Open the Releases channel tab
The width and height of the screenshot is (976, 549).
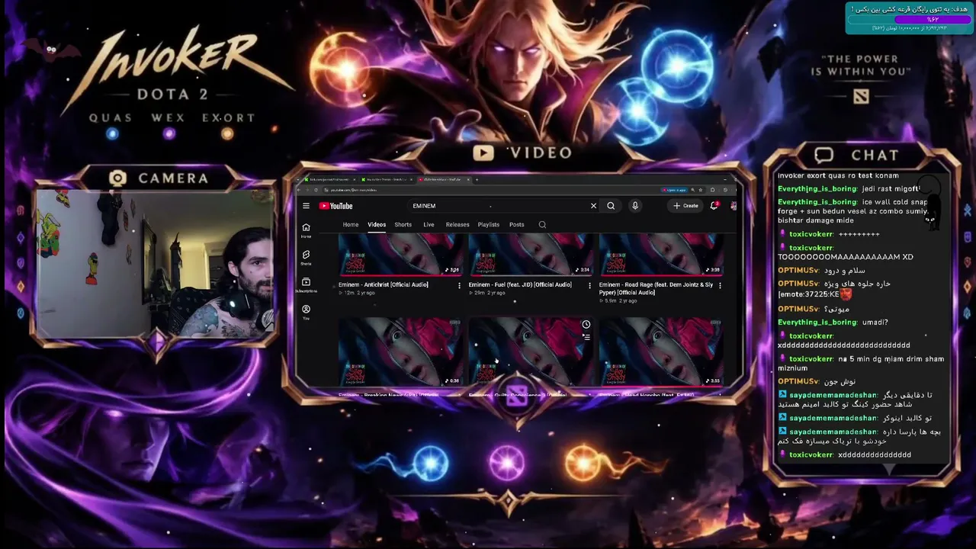click(x=457, y=225)
